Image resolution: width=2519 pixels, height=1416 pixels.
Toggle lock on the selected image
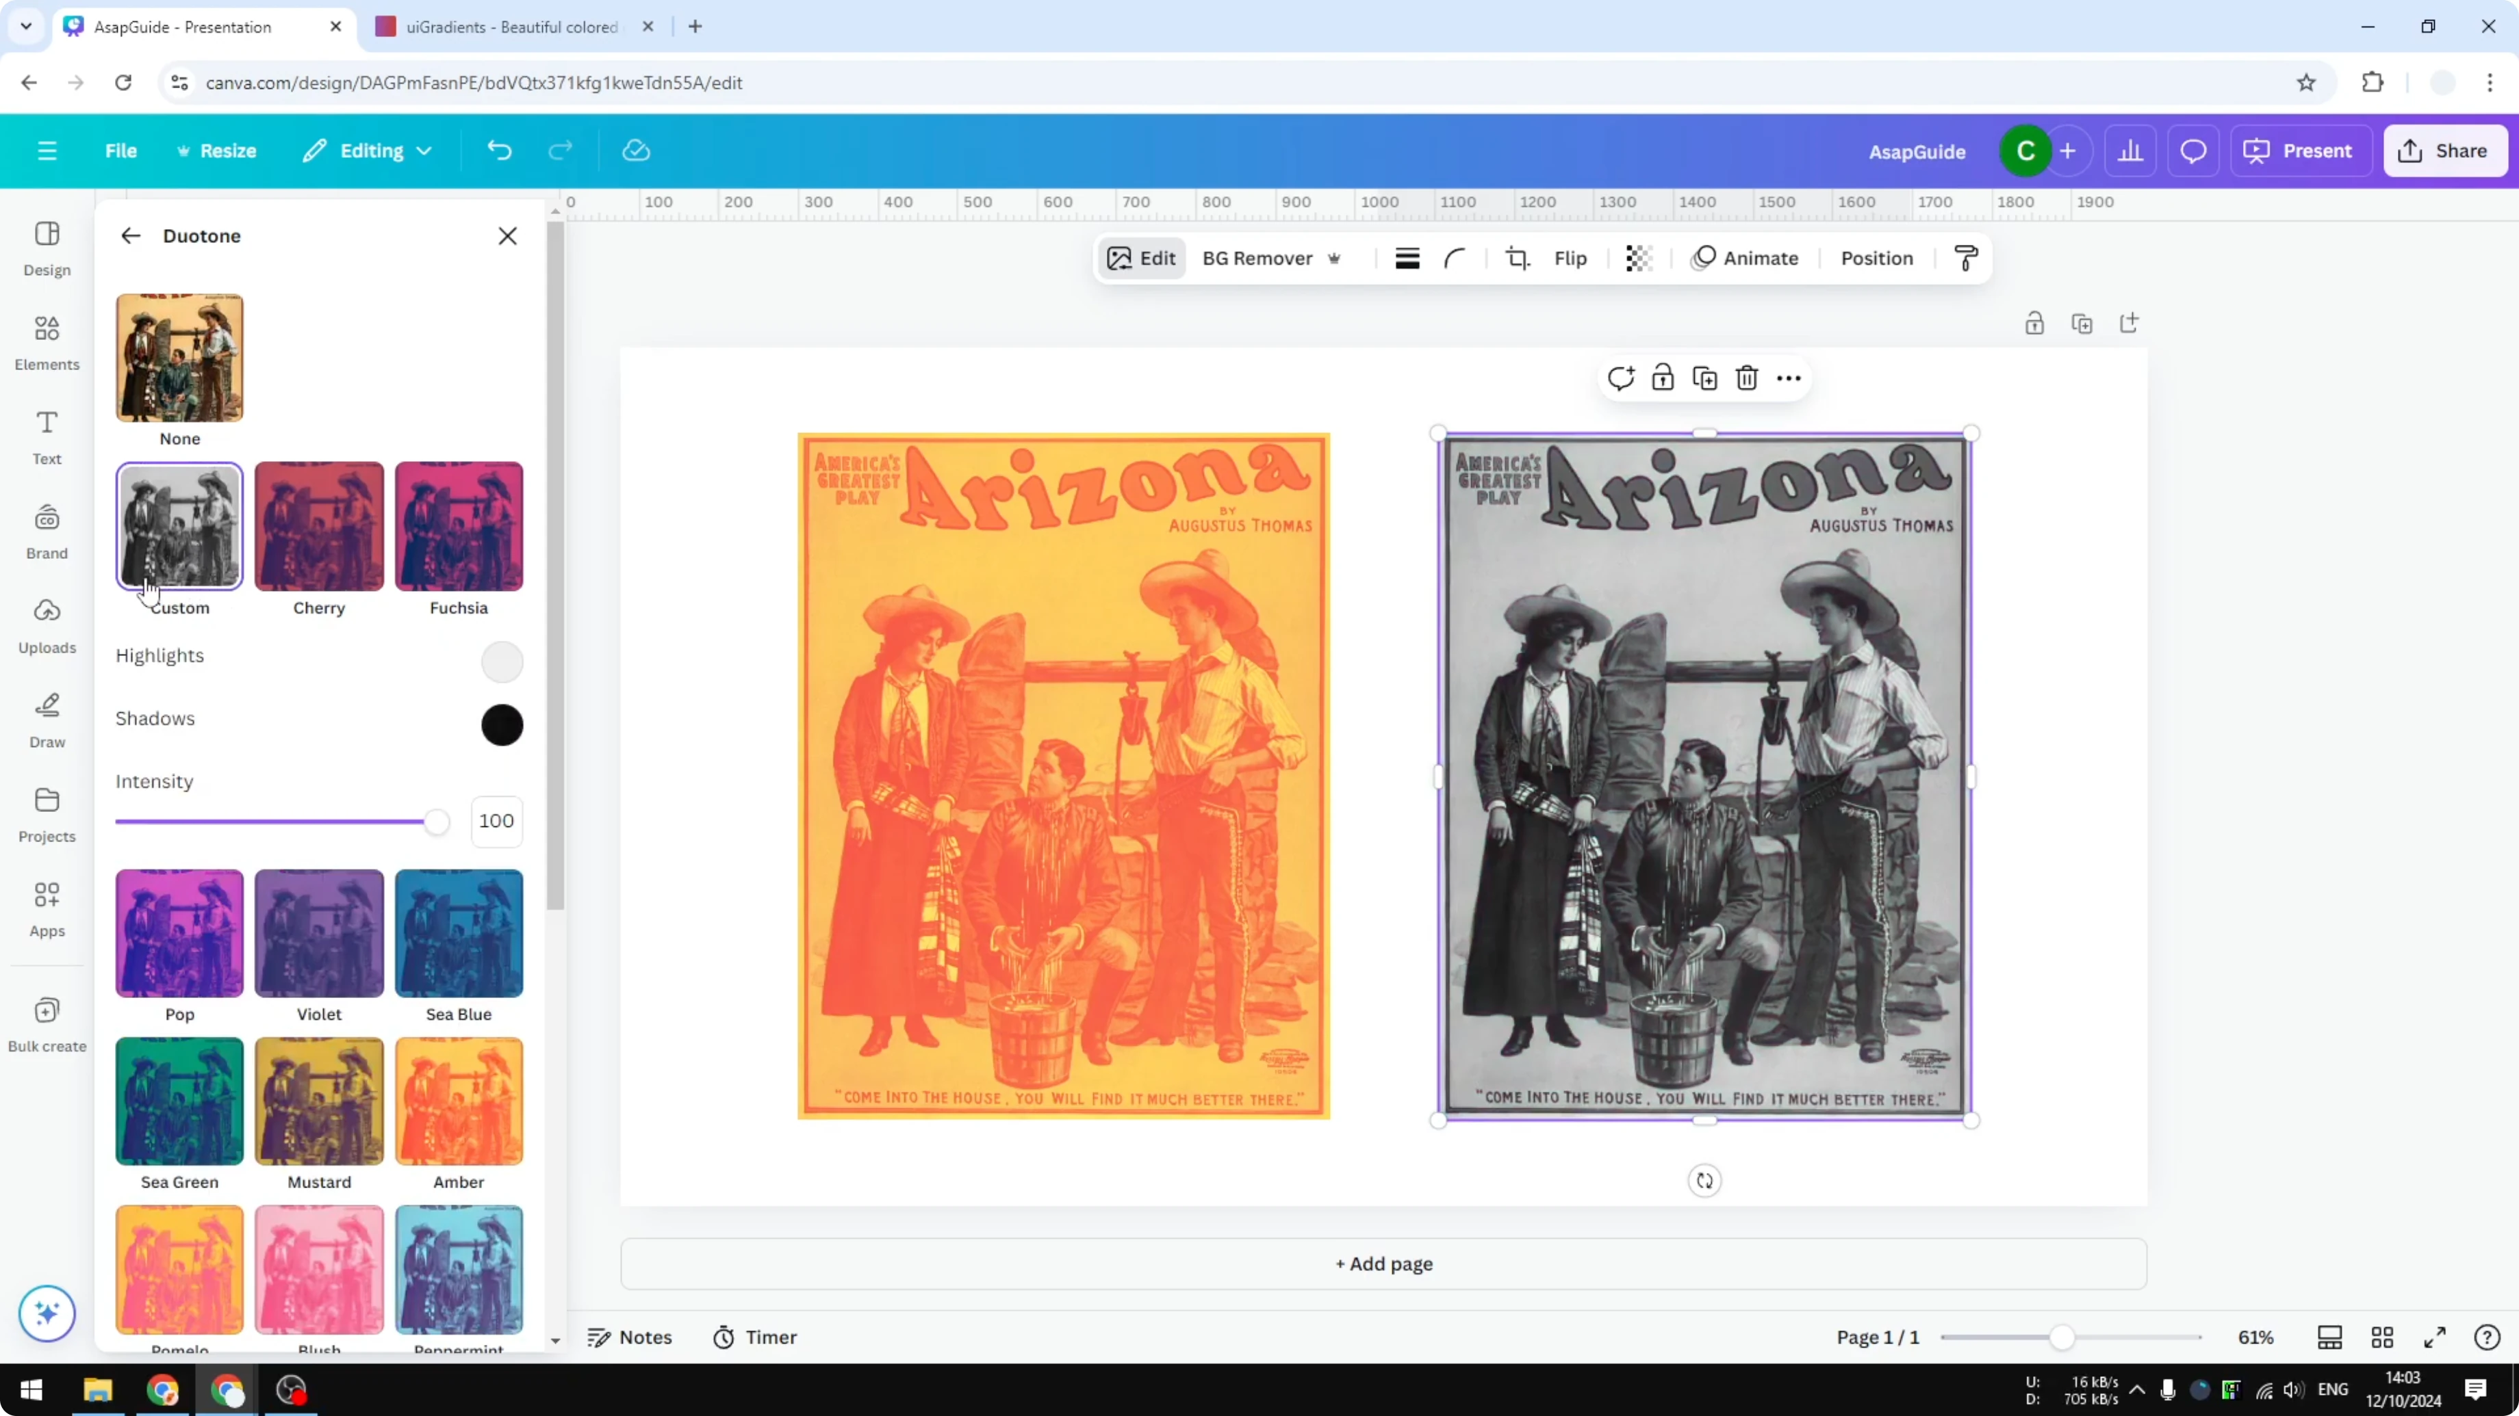point(1663,377)
